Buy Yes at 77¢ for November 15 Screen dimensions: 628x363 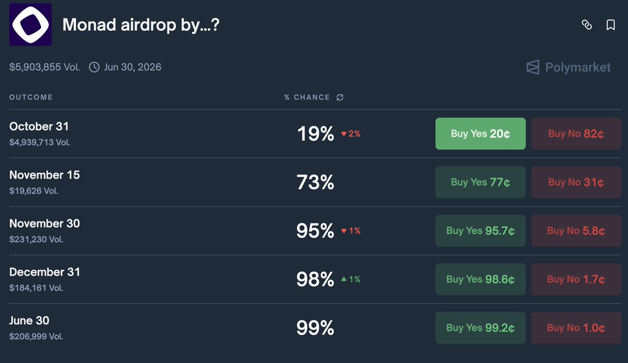(480, 182)
